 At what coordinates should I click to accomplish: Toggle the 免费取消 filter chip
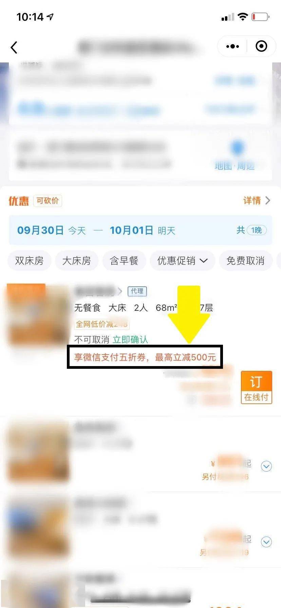point(245,261)
